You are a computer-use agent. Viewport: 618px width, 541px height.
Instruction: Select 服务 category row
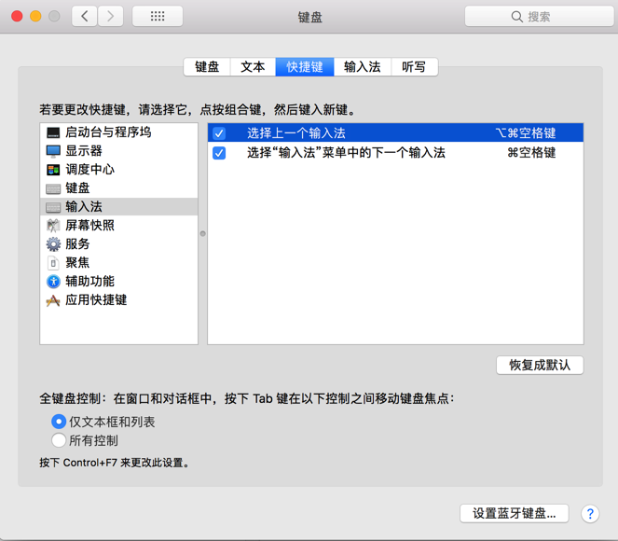[x=118, y=244]
